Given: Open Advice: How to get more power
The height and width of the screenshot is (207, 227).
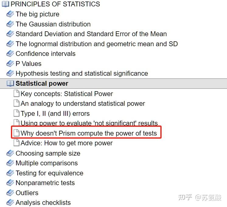Looking at the screenshot, I should pyautogui.click(x=67, y=143).
